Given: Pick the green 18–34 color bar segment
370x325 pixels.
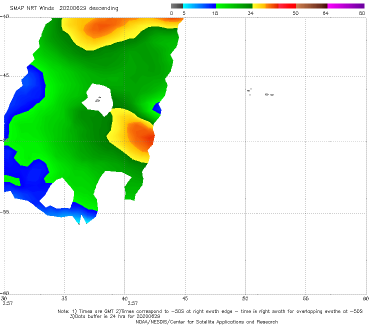Looking at the screenshot, I should [x=234, y=6].
